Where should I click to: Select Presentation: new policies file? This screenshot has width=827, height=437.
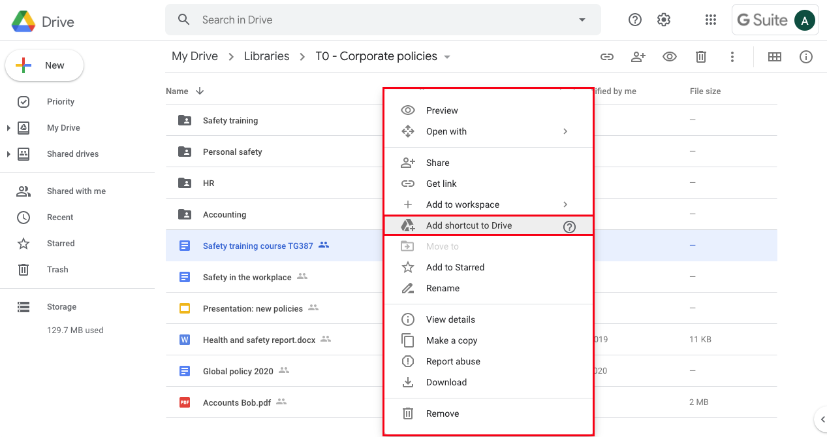coord(253,309)
